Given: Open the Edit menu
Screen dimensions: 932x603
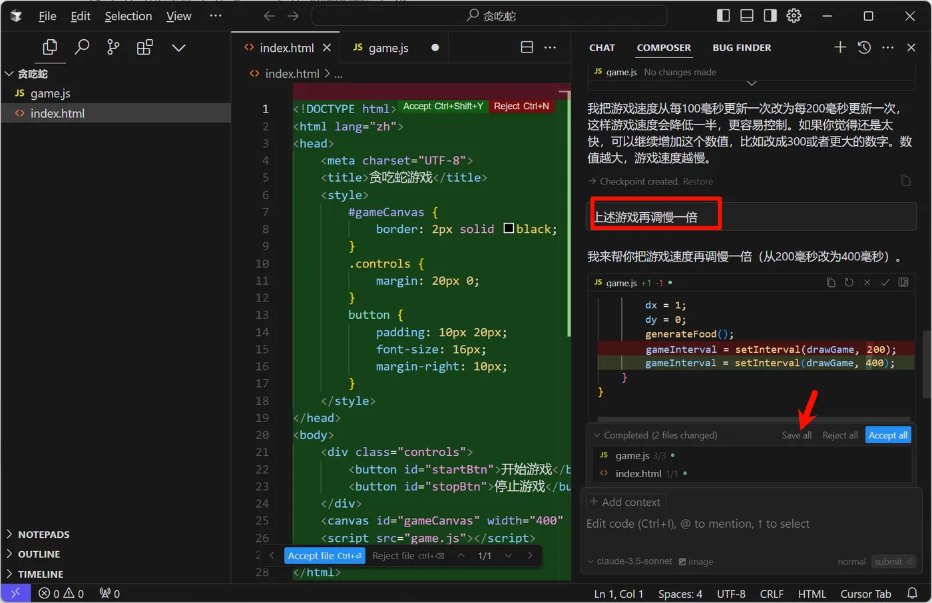Looking at the screenshot, I should [81, 16].
